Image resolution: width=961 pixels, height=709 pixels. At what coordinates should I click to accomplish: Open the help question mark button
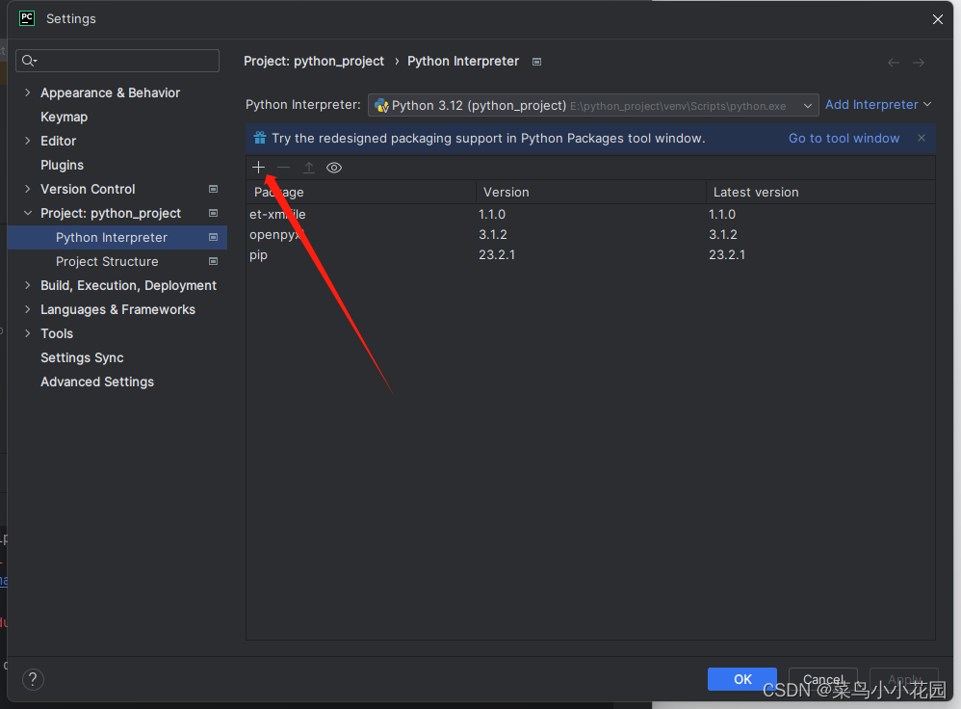[33, 679]
